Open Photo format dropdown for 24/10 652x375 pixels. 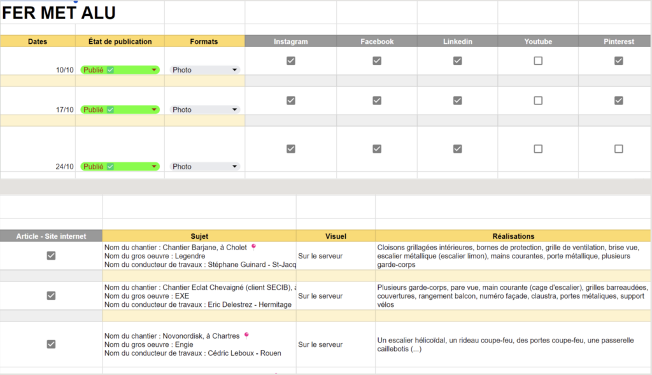(234, 166)
